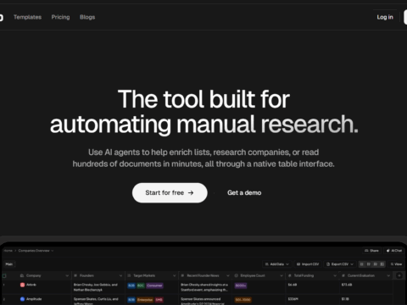Click the AI Chat sparkle icon
The width and height of the screenshot is (407, 305).
click(388, 251)
